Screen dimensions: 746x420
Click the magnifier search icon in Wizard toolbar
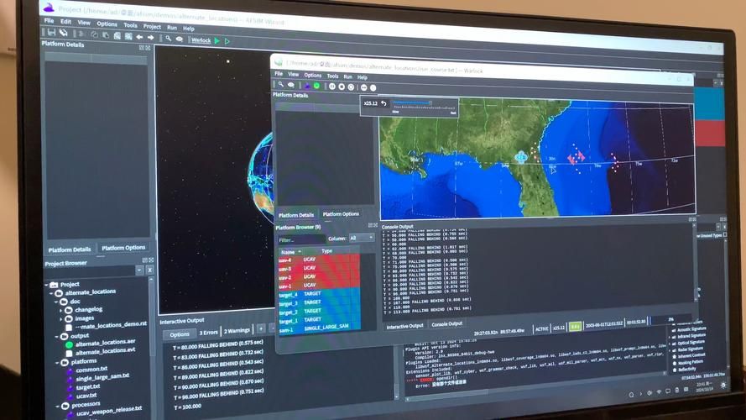tap(169, 39)
